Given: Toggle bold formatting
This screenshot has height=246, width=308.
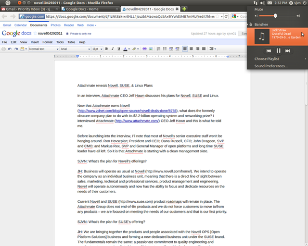Looking at the screenshot, I should click(x=106, y=49).
